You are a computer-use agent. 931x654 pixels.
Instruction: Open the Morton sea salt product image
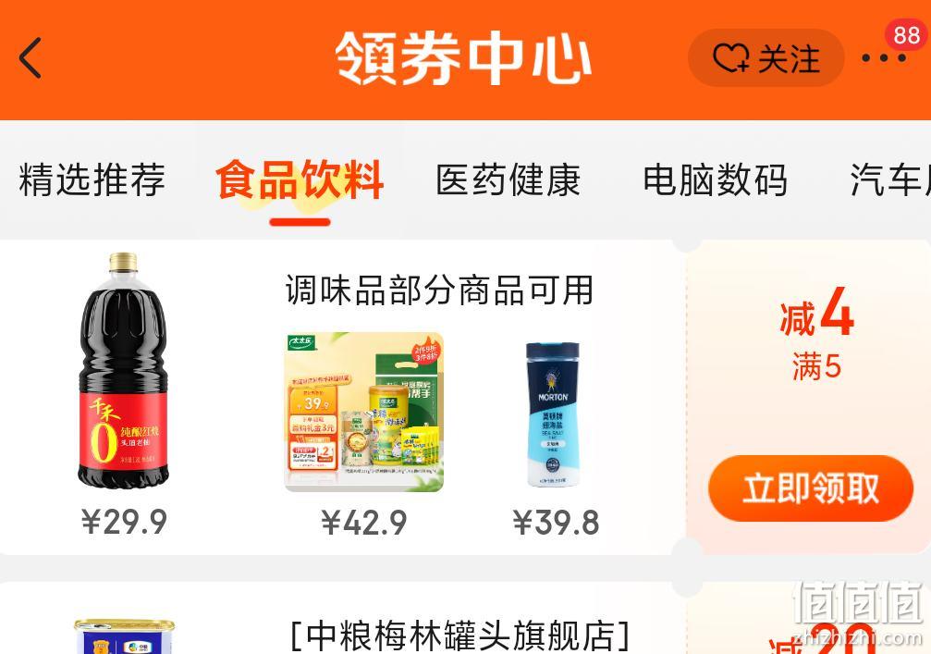[x=553, y=414]
